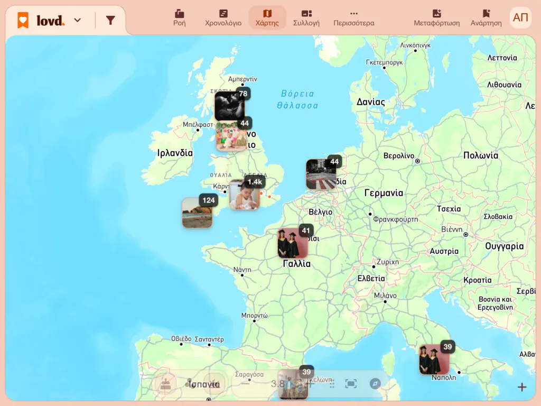The image size is (541, 406).
Task: Open the 39-photo graduation cluster near Napoli
Action: click(x=434, y=359)
